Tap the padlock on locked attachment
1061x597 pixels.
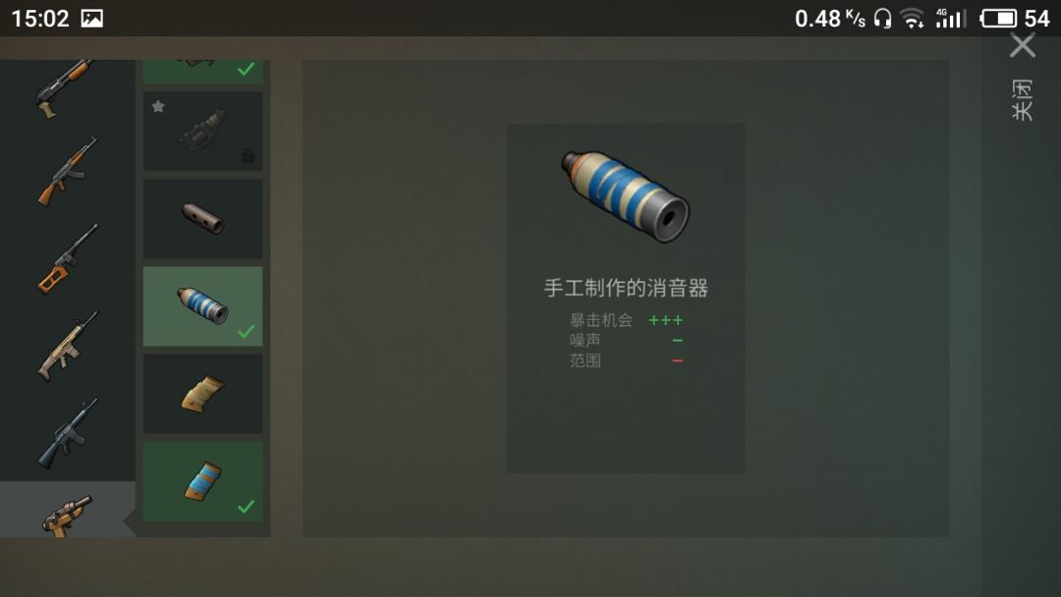[249, 156]
